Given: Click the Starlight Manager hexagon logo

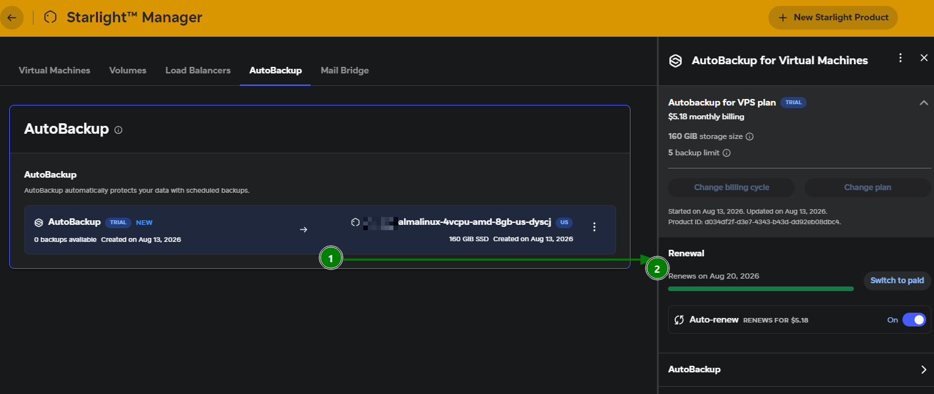Looking at the screenshot, I should [x=50, y=18].
